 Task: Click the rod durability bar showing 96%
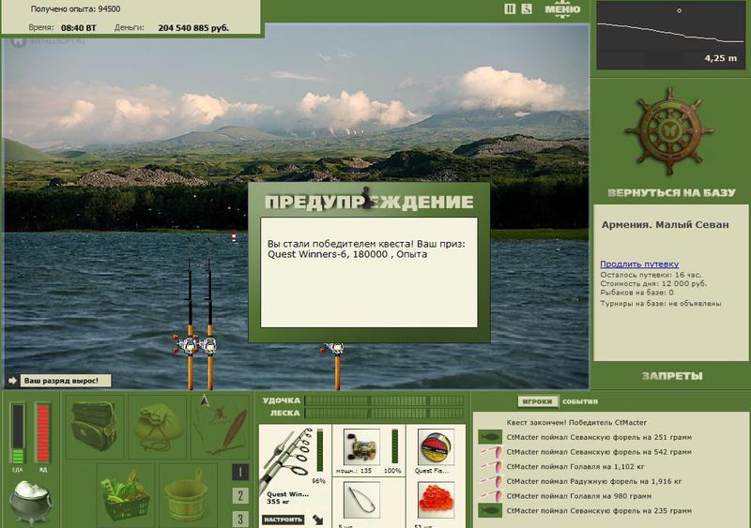click(x=320, y=450)
